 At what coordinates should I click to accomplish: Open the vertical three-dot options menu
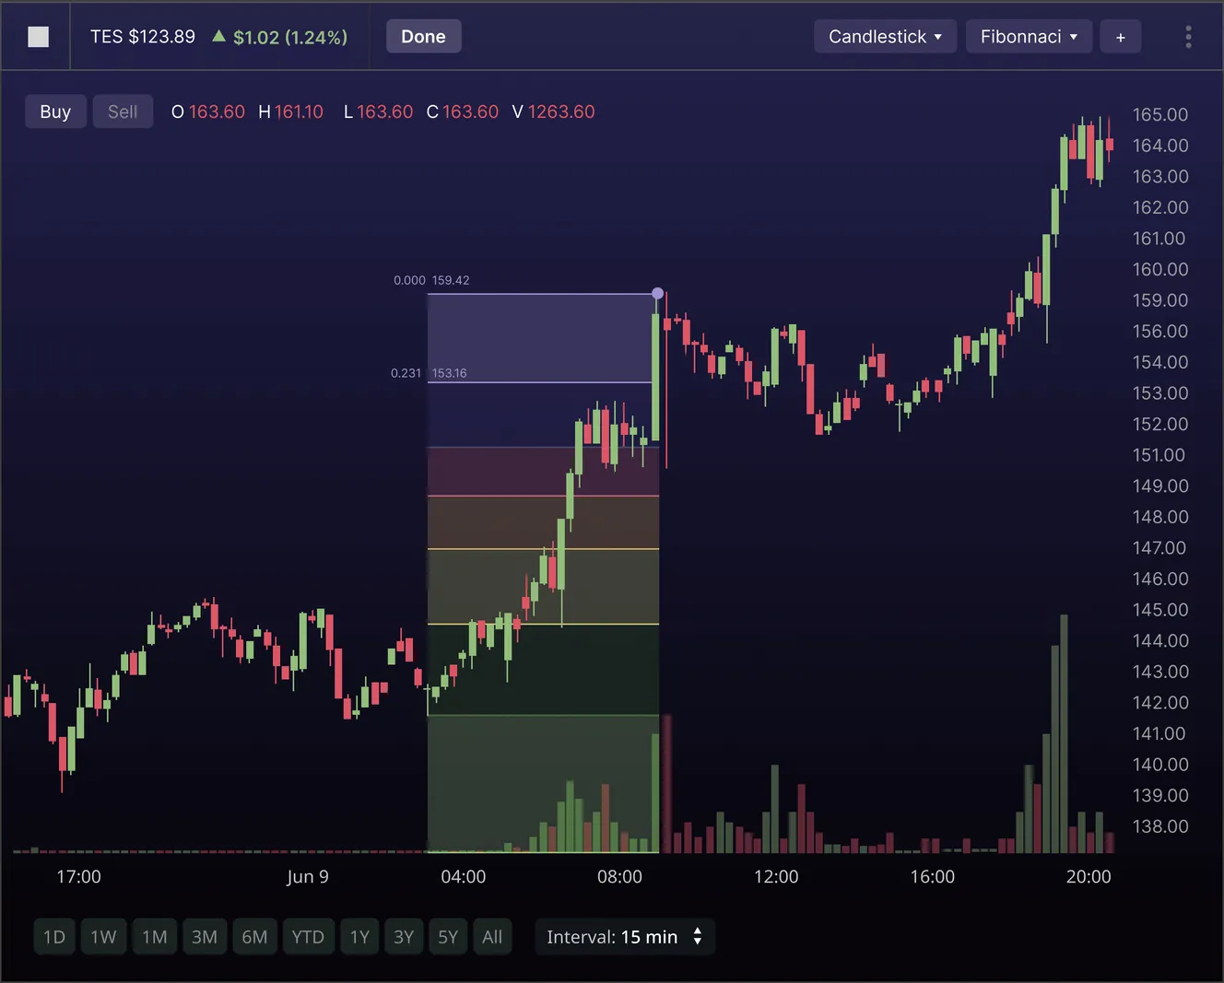pos(1188,37)
